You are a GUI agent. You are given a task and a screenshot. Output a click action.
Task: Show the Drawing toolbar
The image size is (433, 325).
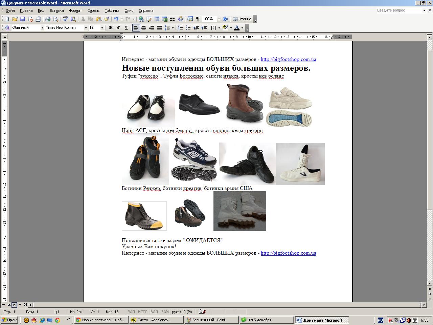(x=180, y=19)
